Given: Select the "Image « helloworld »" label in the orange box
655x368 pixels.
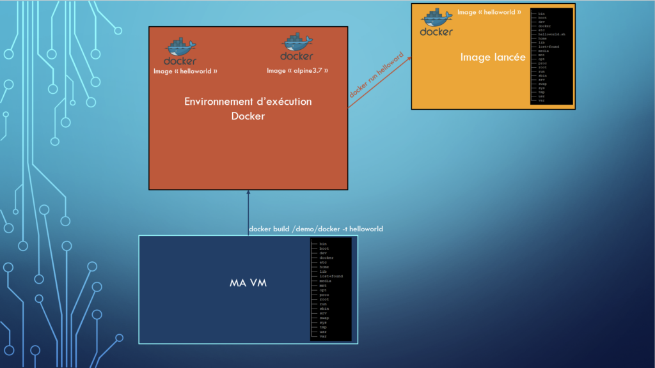Looking at the screenshot, I should [x=489, y=12].
